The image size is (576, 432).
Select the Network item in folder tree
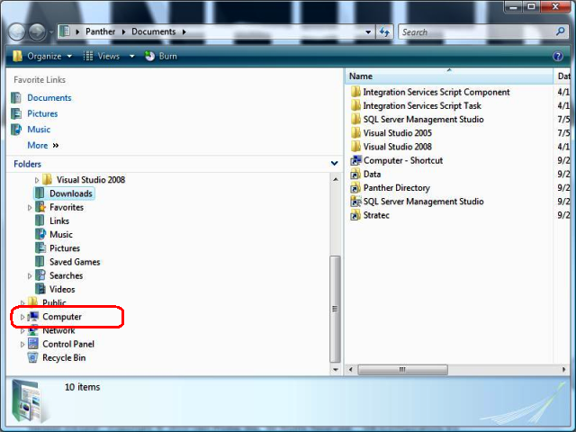coord(58,330)
